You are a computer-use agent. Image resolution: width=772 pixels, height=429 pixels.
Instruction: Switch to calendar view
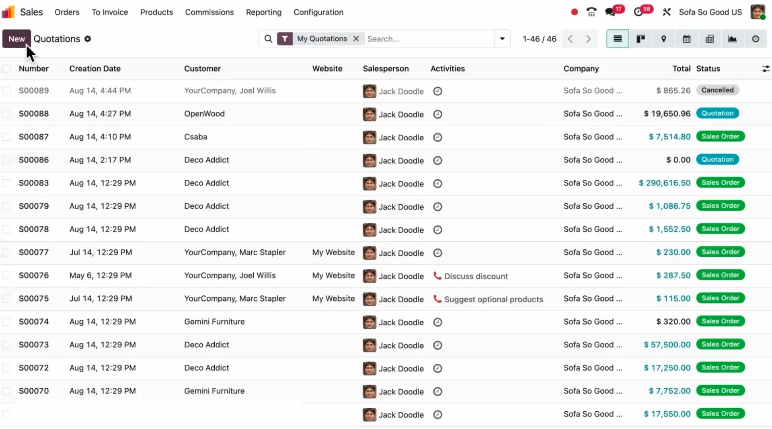(x=687, y=39)
